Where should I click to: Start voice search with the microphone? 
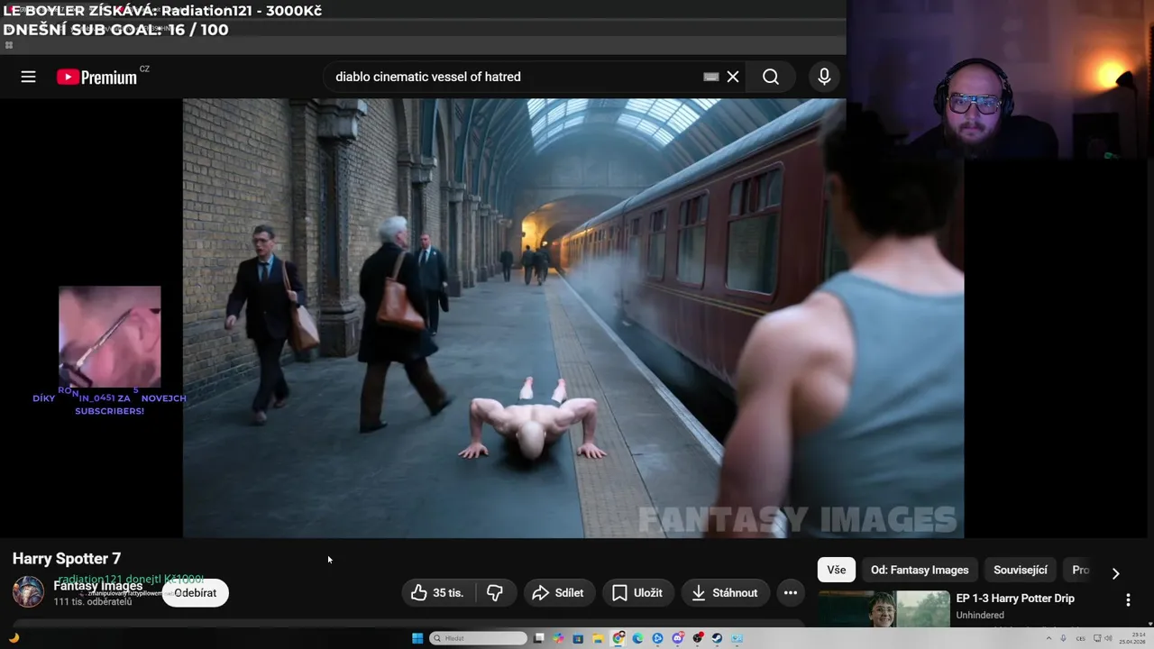pyautogui.click(x=824, y=77)
